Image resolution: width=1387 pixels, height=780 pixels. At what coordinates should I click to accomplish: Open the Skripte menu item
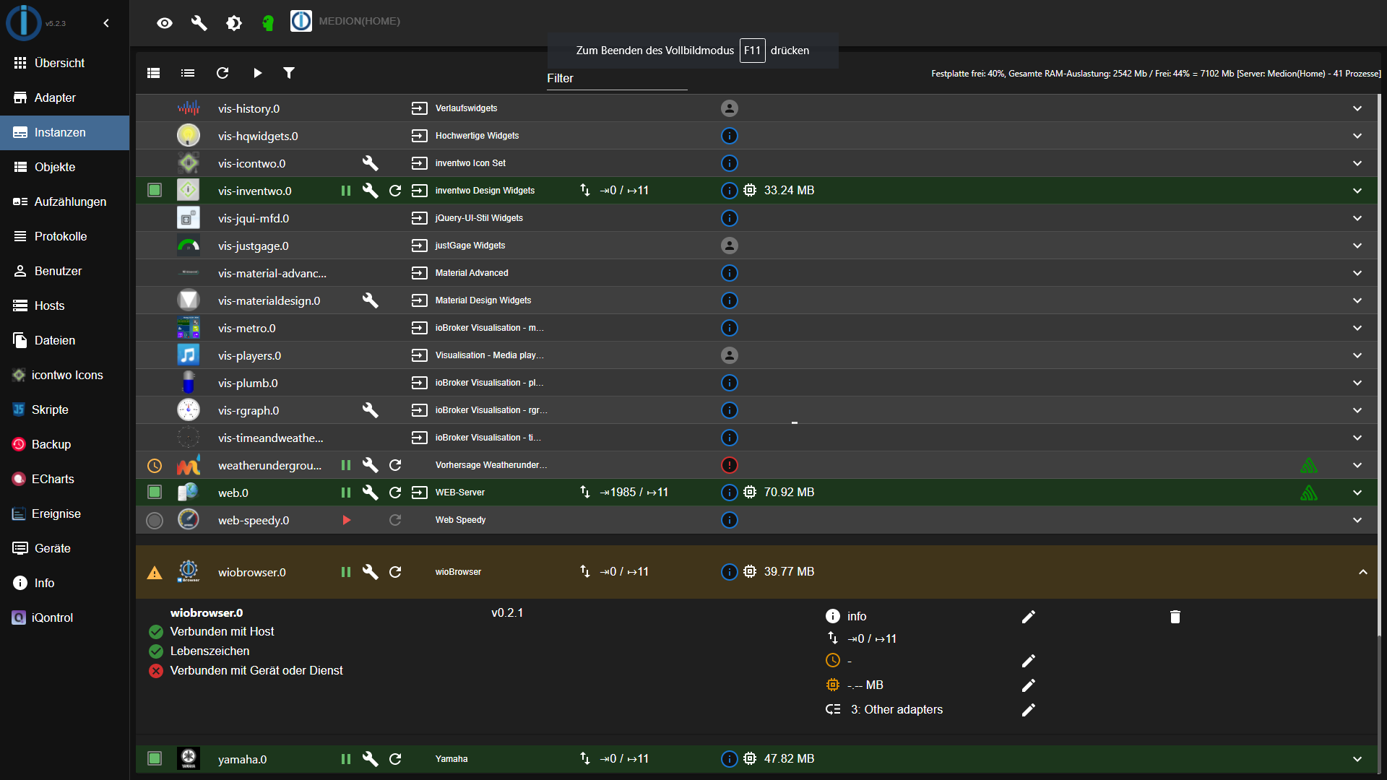coord(64,409)
